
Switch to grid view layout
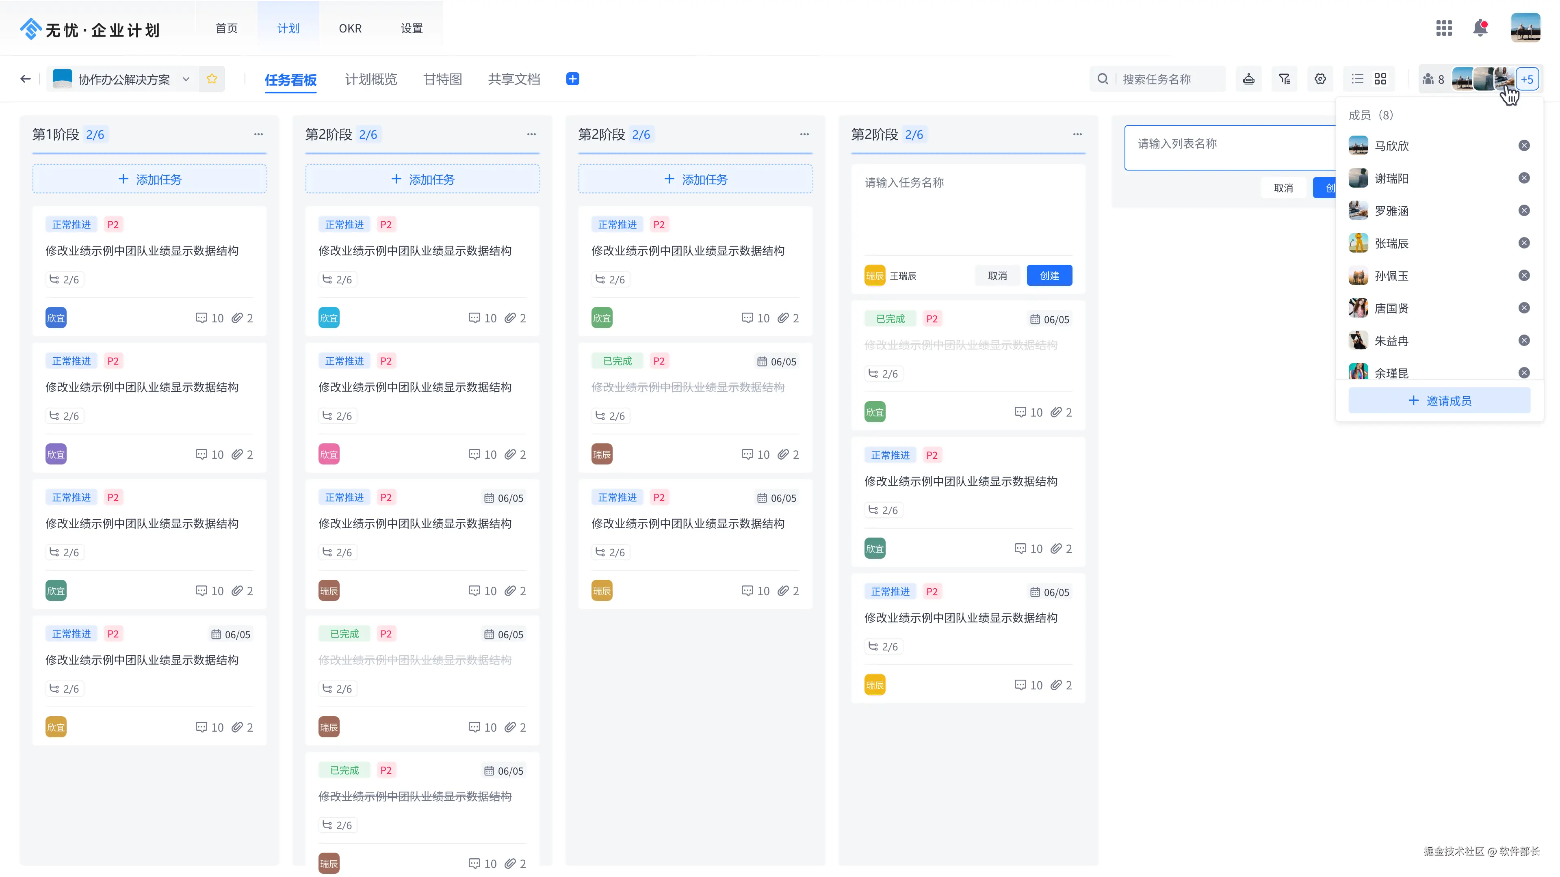tap(1380, 79)
